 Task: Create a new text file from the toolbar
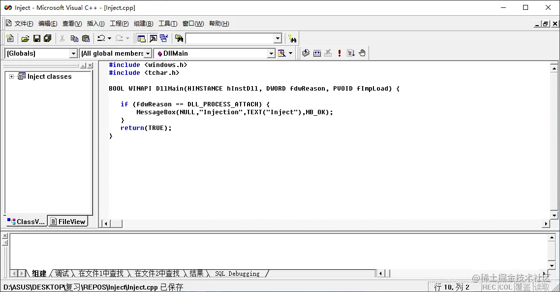(x=10, y=38)
